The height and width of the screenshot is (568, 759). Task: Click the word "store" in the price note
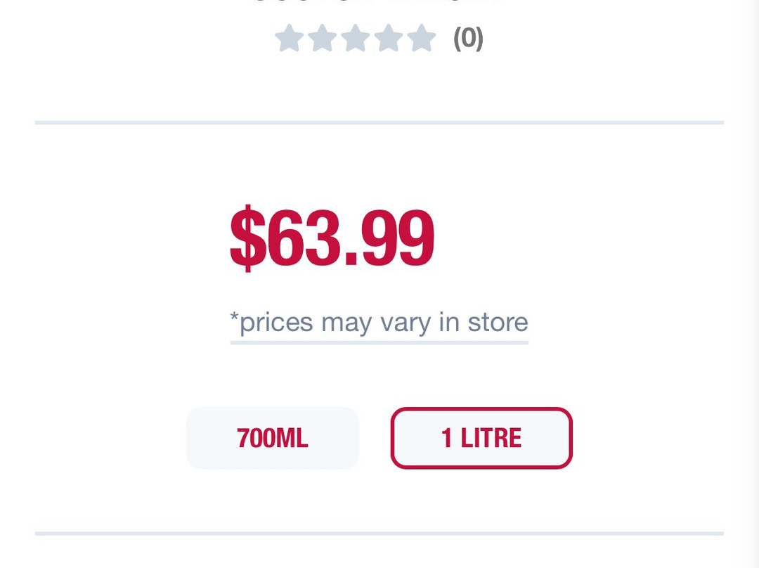pos(498,323)
